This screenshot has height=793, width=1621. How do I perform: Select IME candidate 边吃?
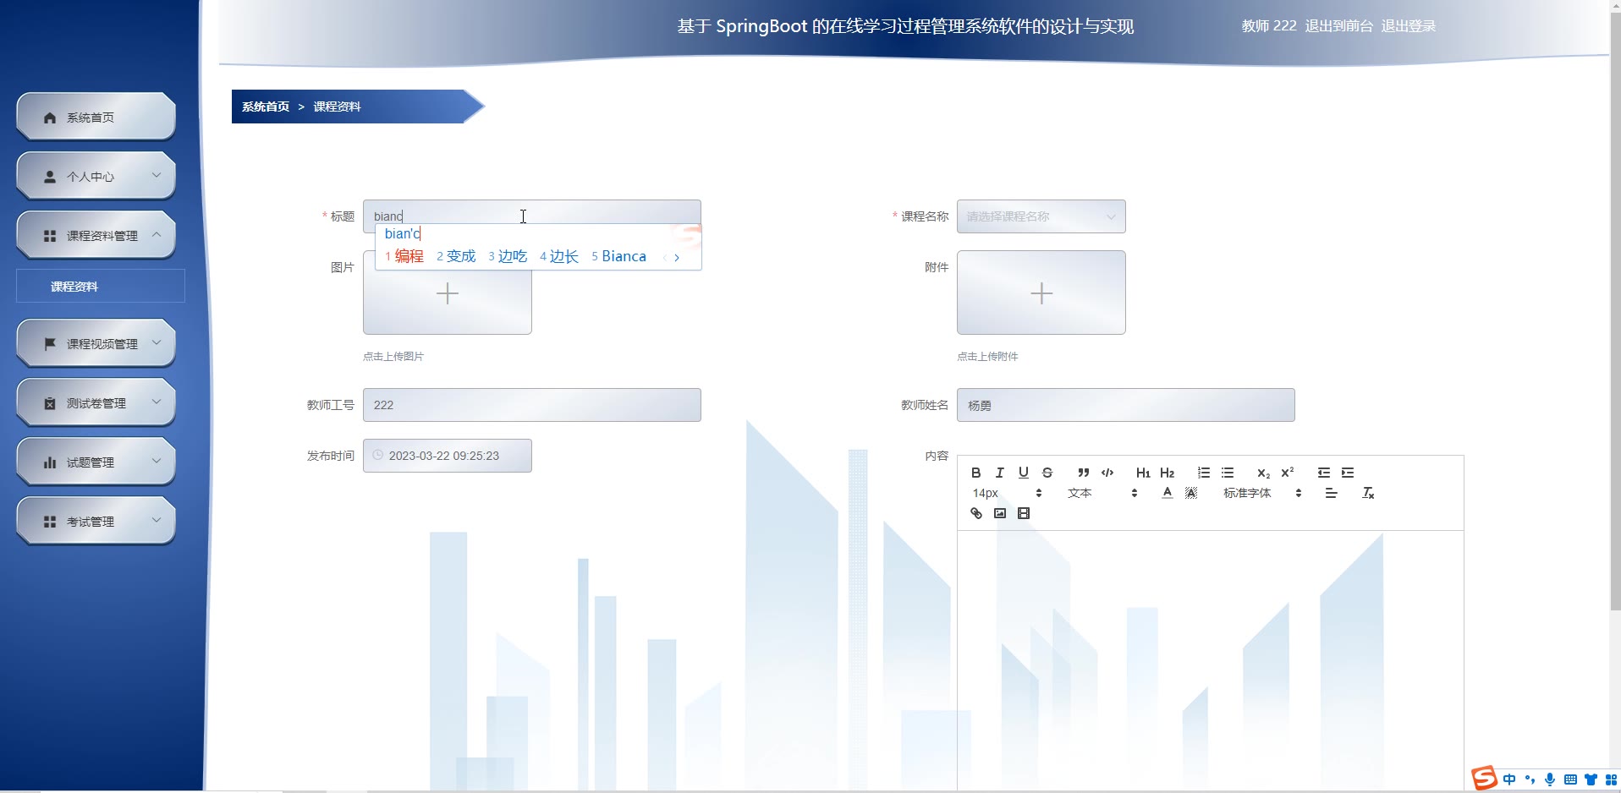click(x=508, y=256)
